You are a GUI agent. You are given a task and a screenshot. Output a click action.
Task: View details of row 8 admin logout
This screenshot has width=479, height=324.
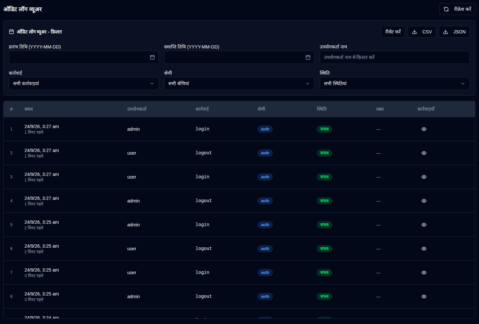[424, 296]
